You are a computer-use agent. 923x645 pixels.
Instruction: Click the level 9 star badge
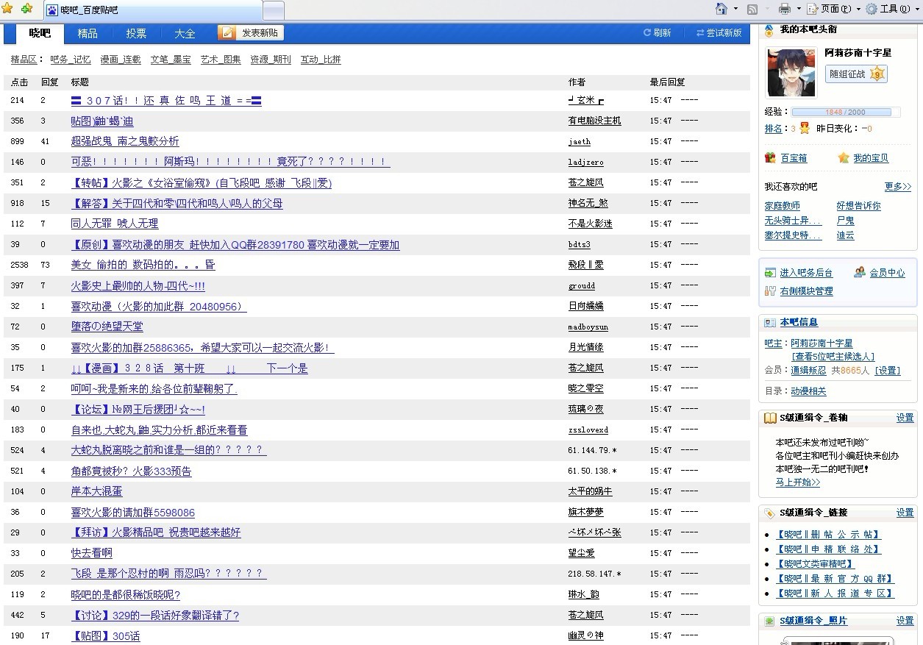877,74
